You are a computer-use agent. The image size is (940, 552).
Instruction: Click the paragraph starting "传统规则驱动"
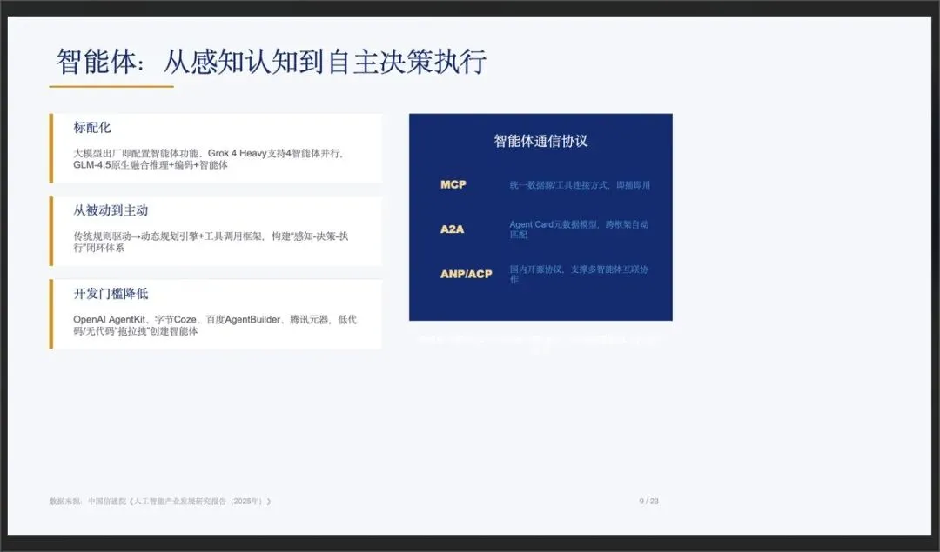[211, 242]
